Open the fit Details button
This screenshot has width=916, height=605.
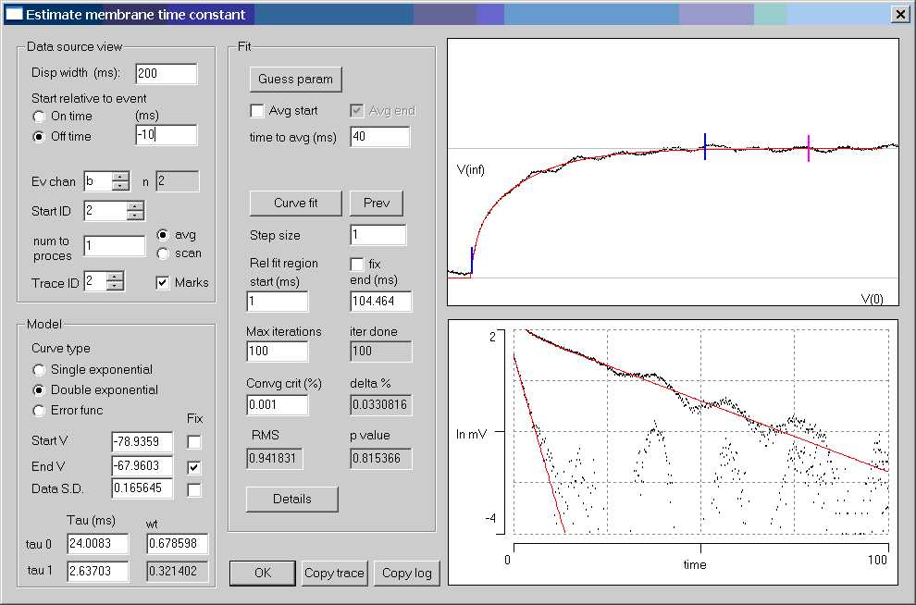pyautogui.click(x=292, y=499)
